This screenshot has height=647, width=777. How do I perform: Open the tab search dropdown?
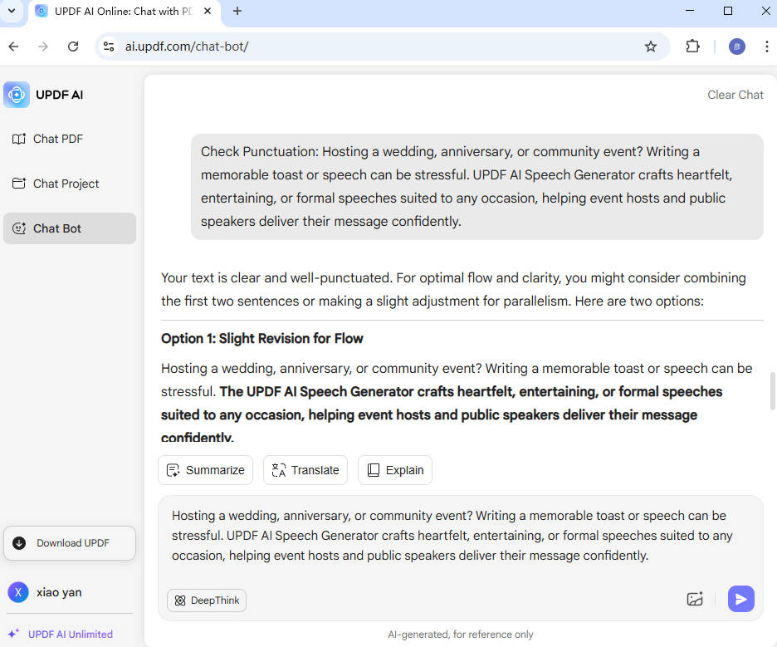[12, 11]
